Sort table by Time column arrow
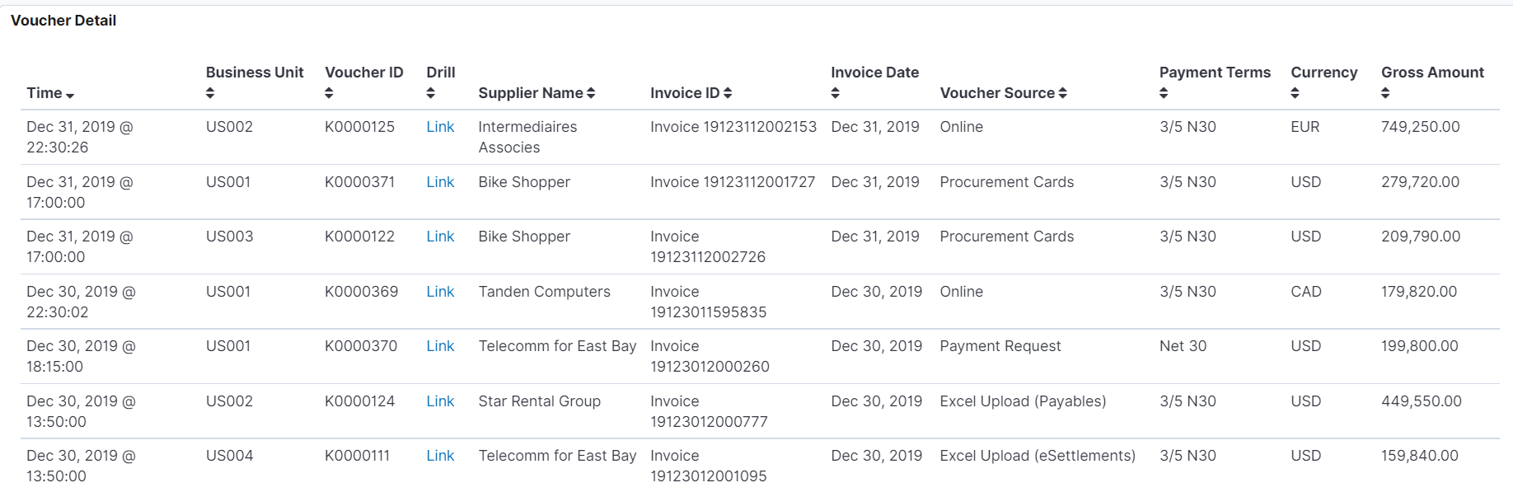Image resolution: width=1513 pixels, height=492 pixels. [x=70, y=96]
